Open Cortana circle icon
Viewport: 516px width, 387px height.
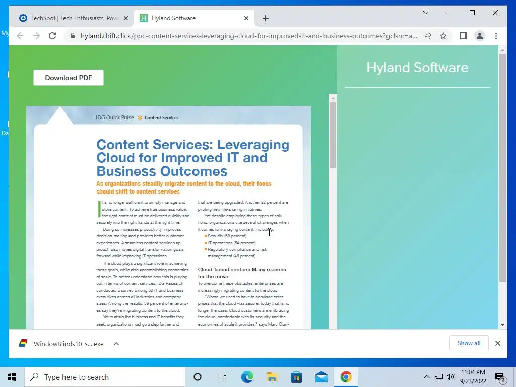click(x=198, y=377)
